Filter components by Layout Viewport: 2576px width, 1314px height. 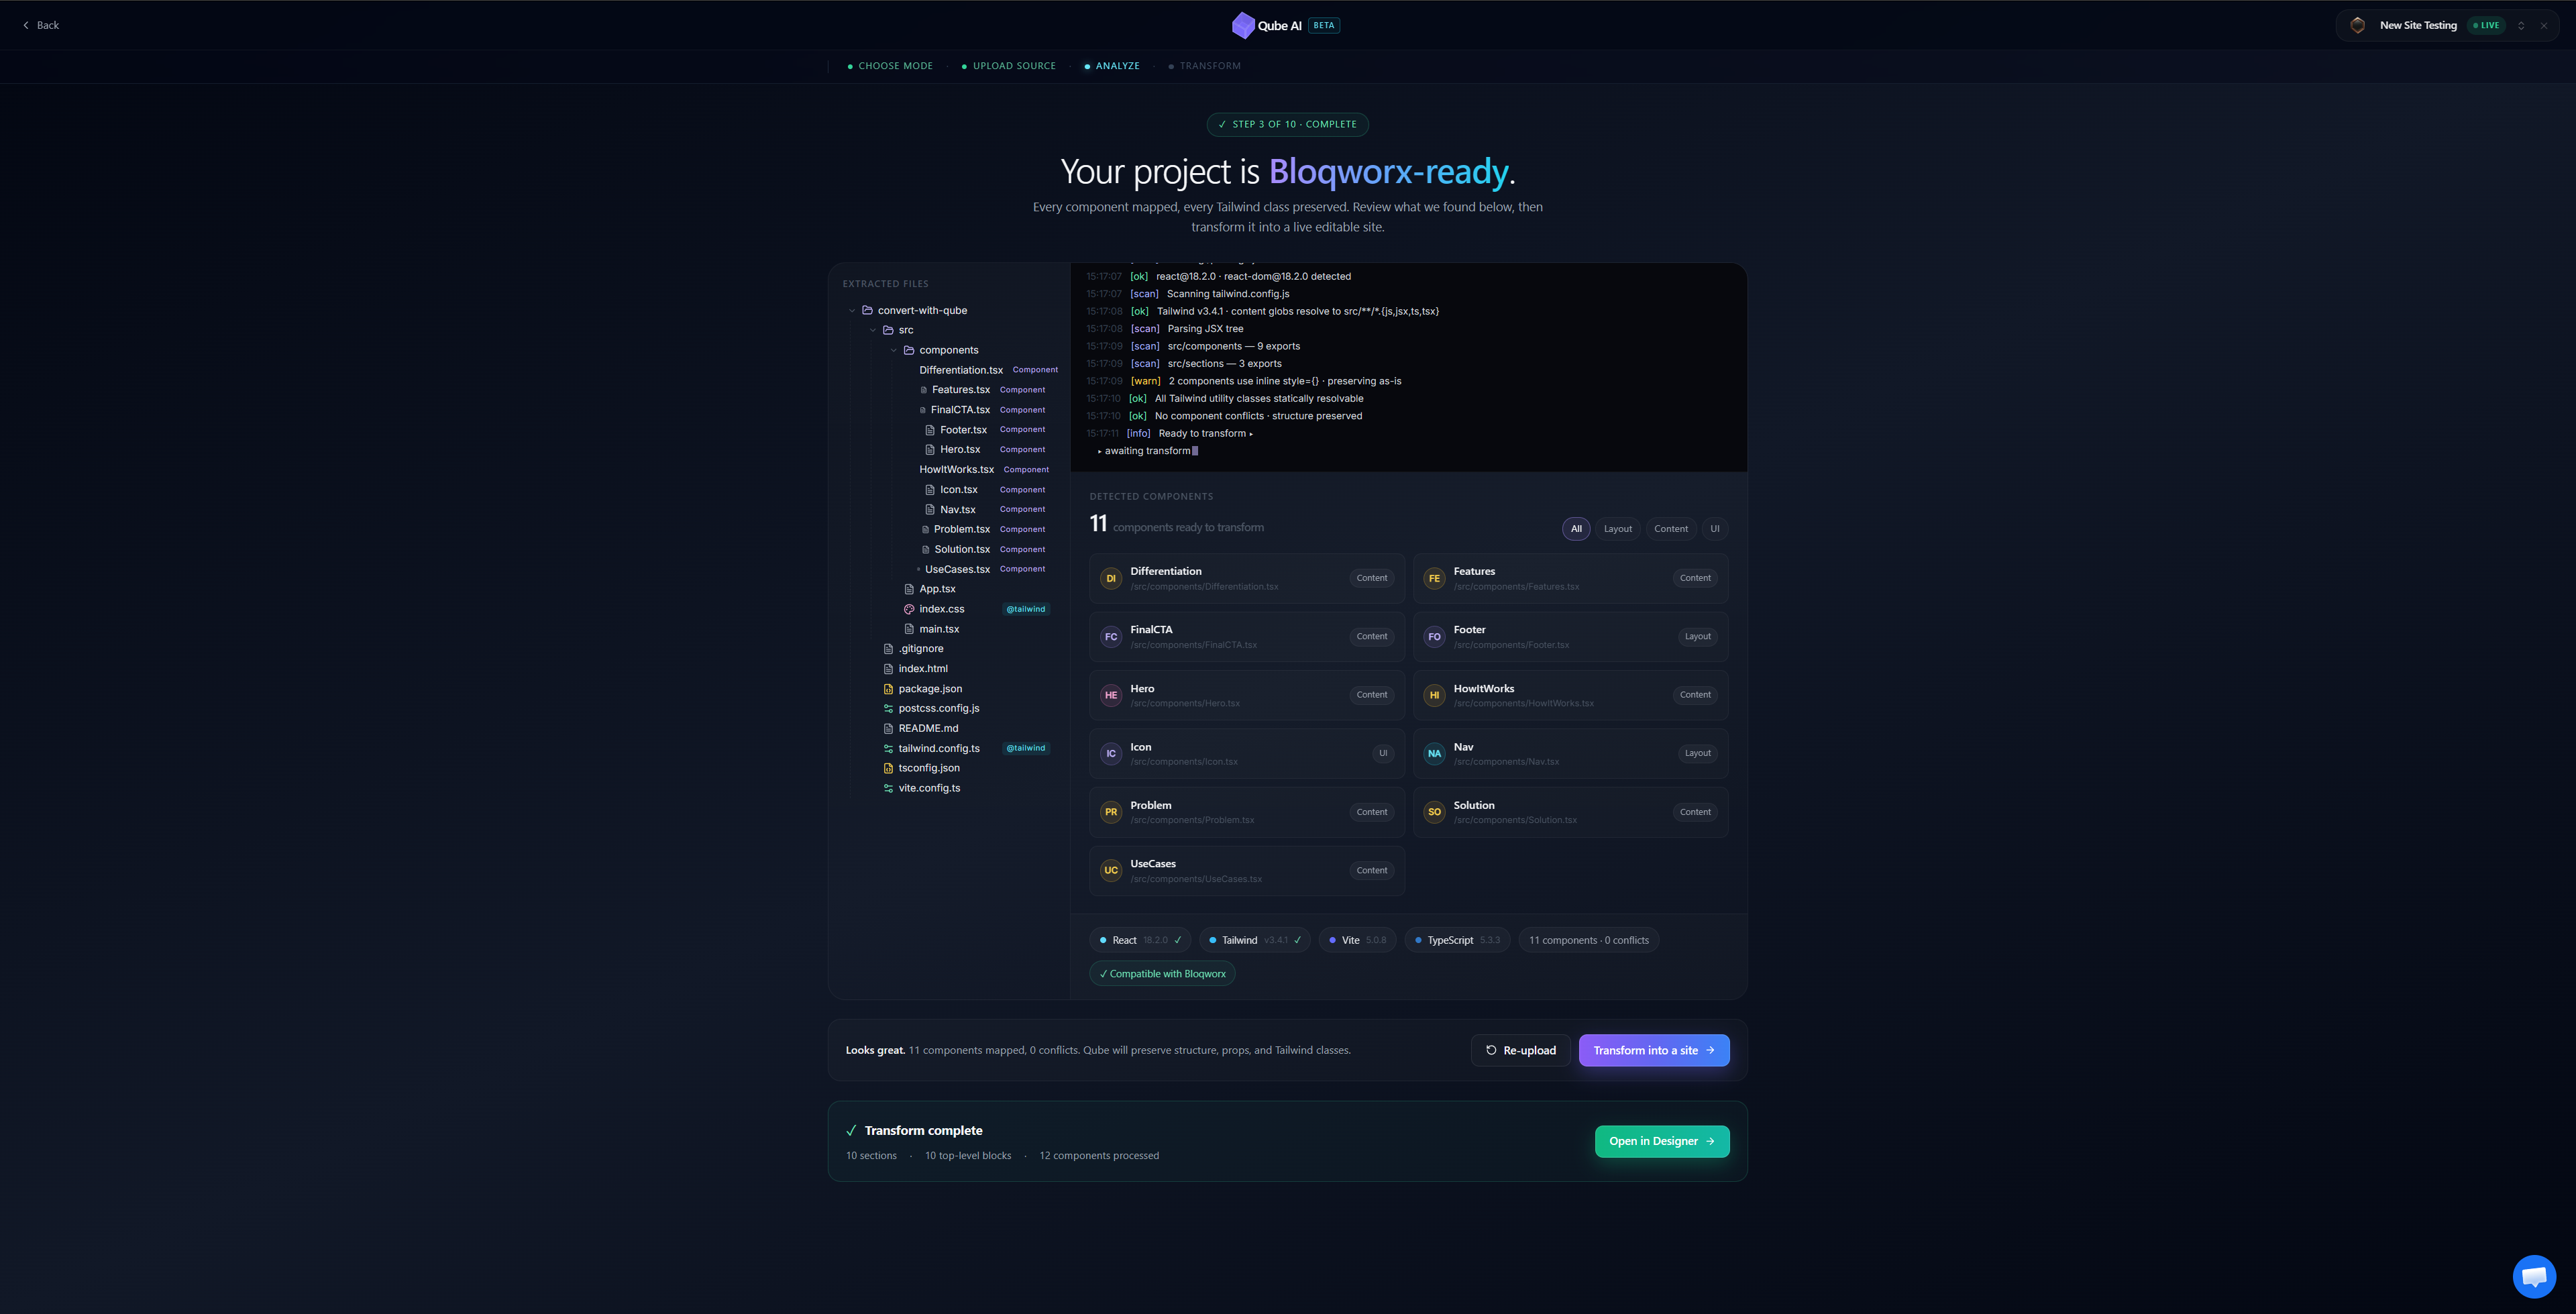tap(1617, 529)
